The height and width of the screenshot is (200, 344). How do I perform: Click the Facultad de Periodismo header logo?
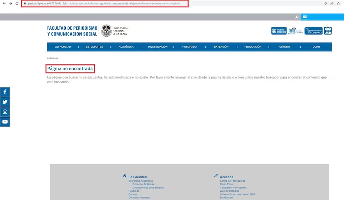[x=72, y=31]
